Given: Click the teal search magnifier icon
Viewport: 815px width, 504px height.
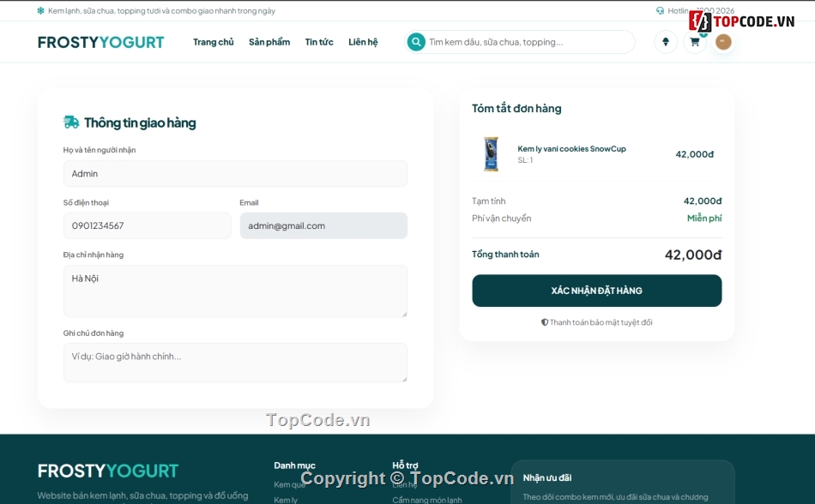Looking at the screenshot, I should click(x=416, y=42).
